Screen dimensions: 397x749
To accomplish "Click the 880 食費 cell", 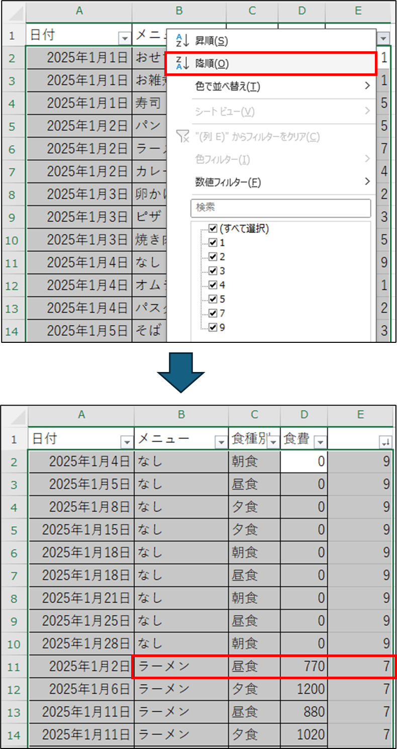I will tap(304, 711).
